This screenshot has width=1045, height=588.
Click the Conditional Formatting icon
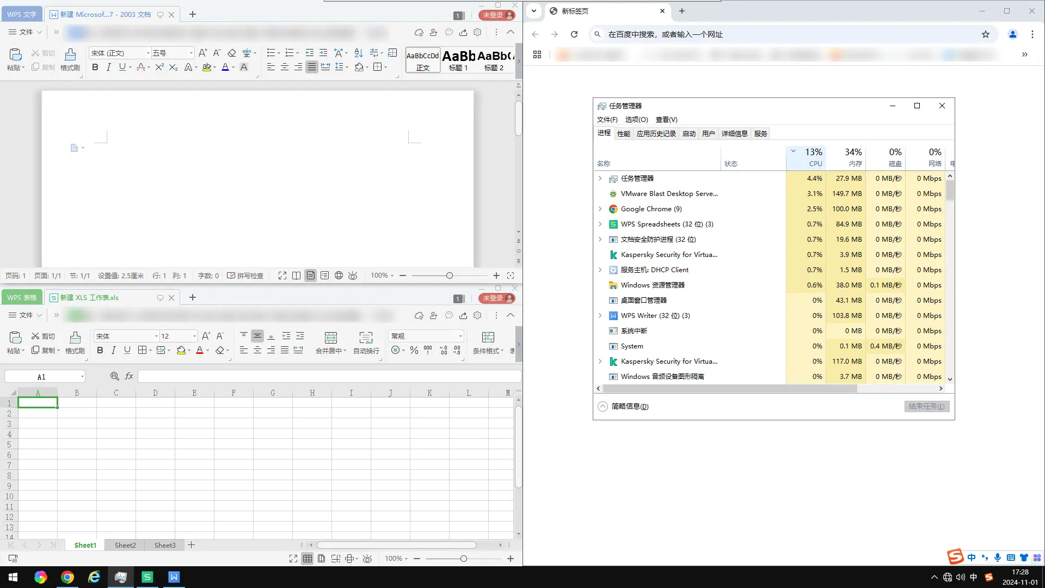488,338
